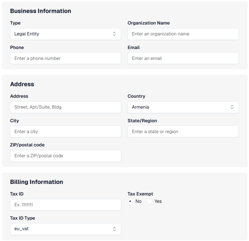Click the City input field
The height and width of the screenshot is (241, 249).
[x=65, y=132]
